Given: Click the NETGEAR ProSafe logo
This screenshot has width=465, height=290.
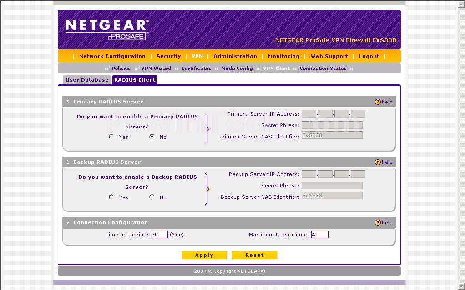Looking at the screenshot, I should point(107,29).
